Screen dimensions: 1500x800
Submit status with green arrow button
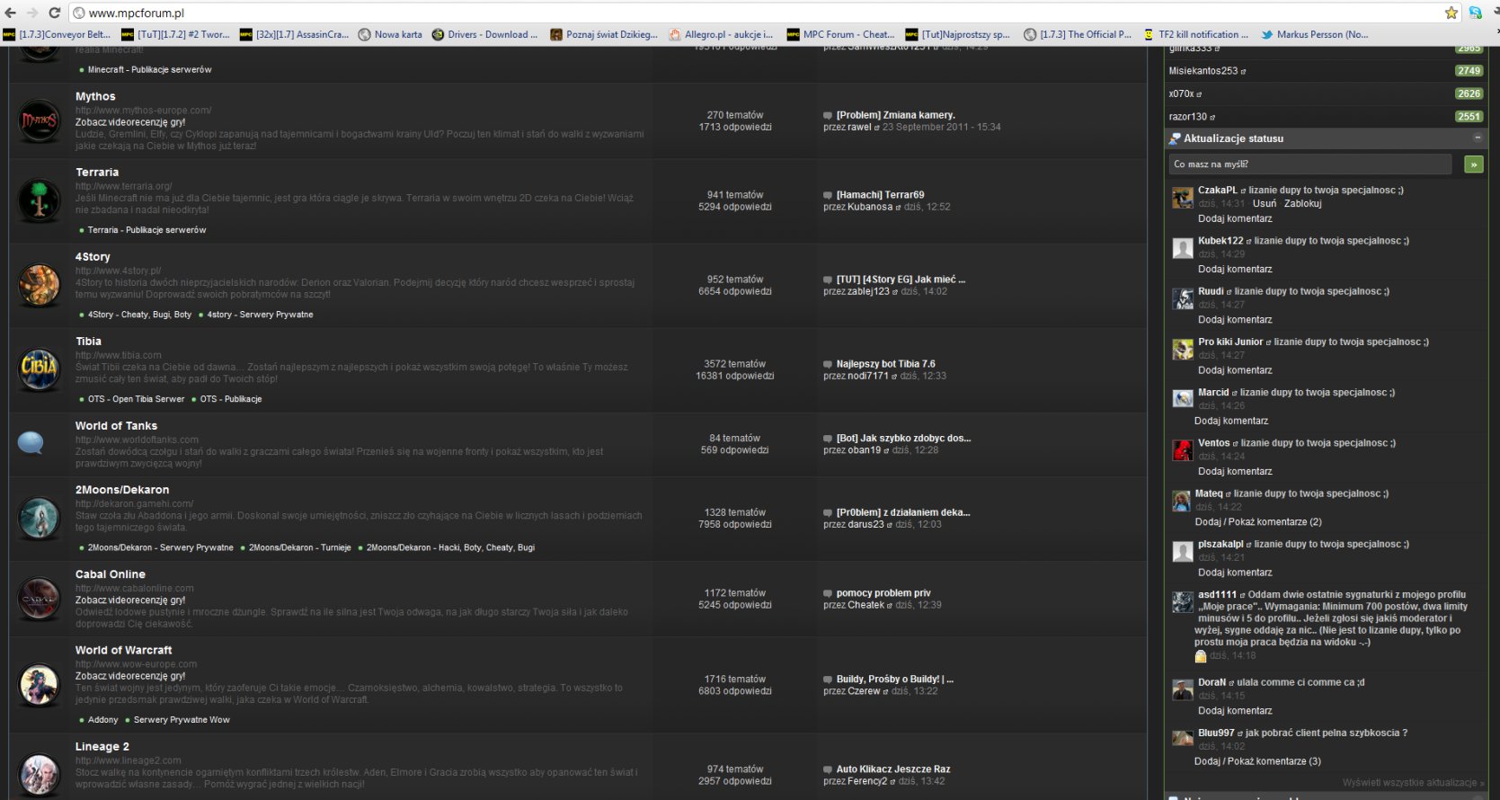point(1473,164)
